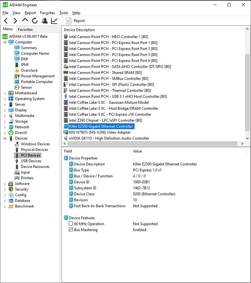Expand the Config tree node
251x283 pixels.
pos(5,195)
